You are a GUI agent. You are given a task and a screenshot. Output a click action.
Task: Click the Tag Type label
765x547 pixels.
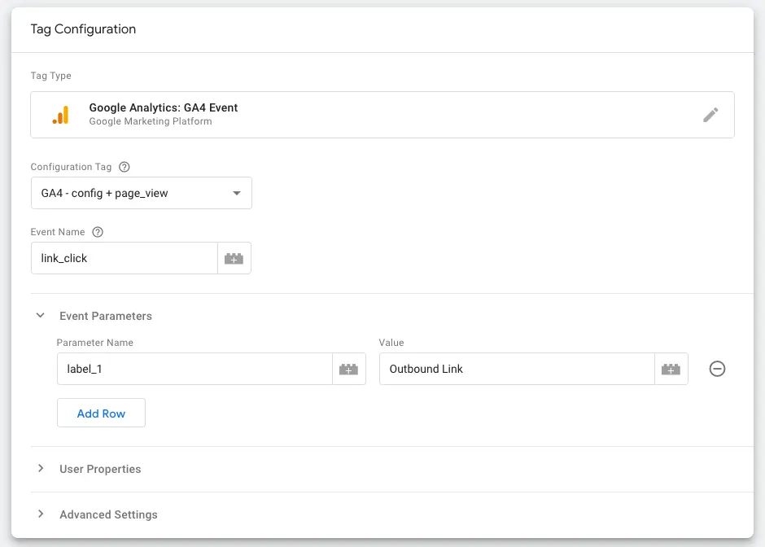click(x=50, y=76)
